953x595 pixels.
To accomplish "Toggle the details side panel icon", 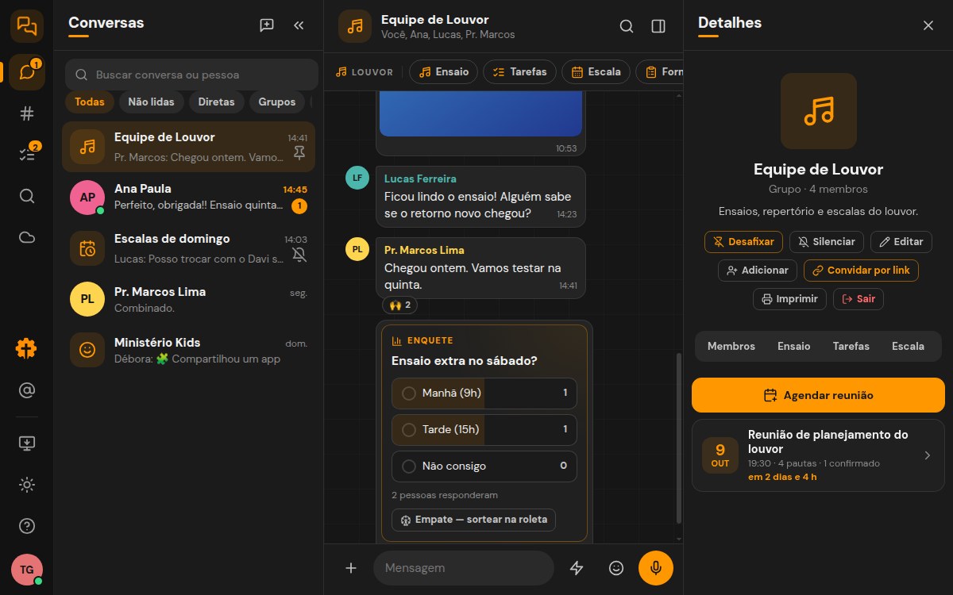I will (x=658, y=26).
